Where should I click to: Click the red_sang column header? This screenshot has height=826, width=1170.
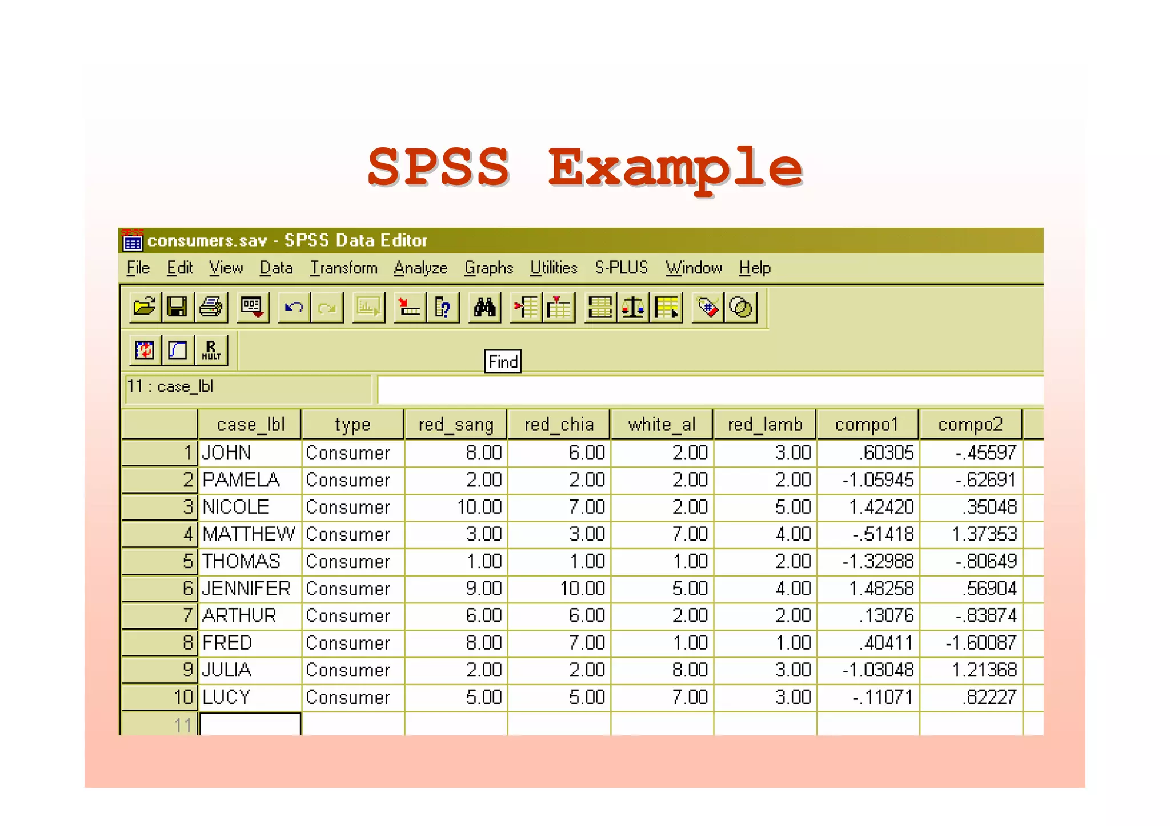click(455, 425)
